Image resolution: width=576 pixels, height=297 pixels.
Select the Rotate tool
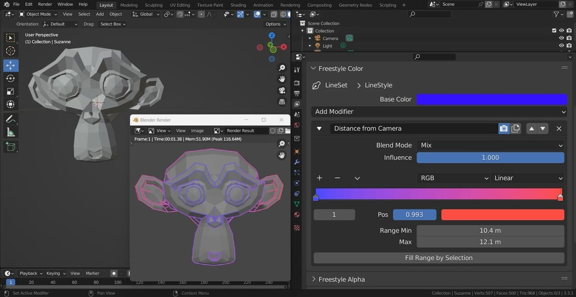11,78
